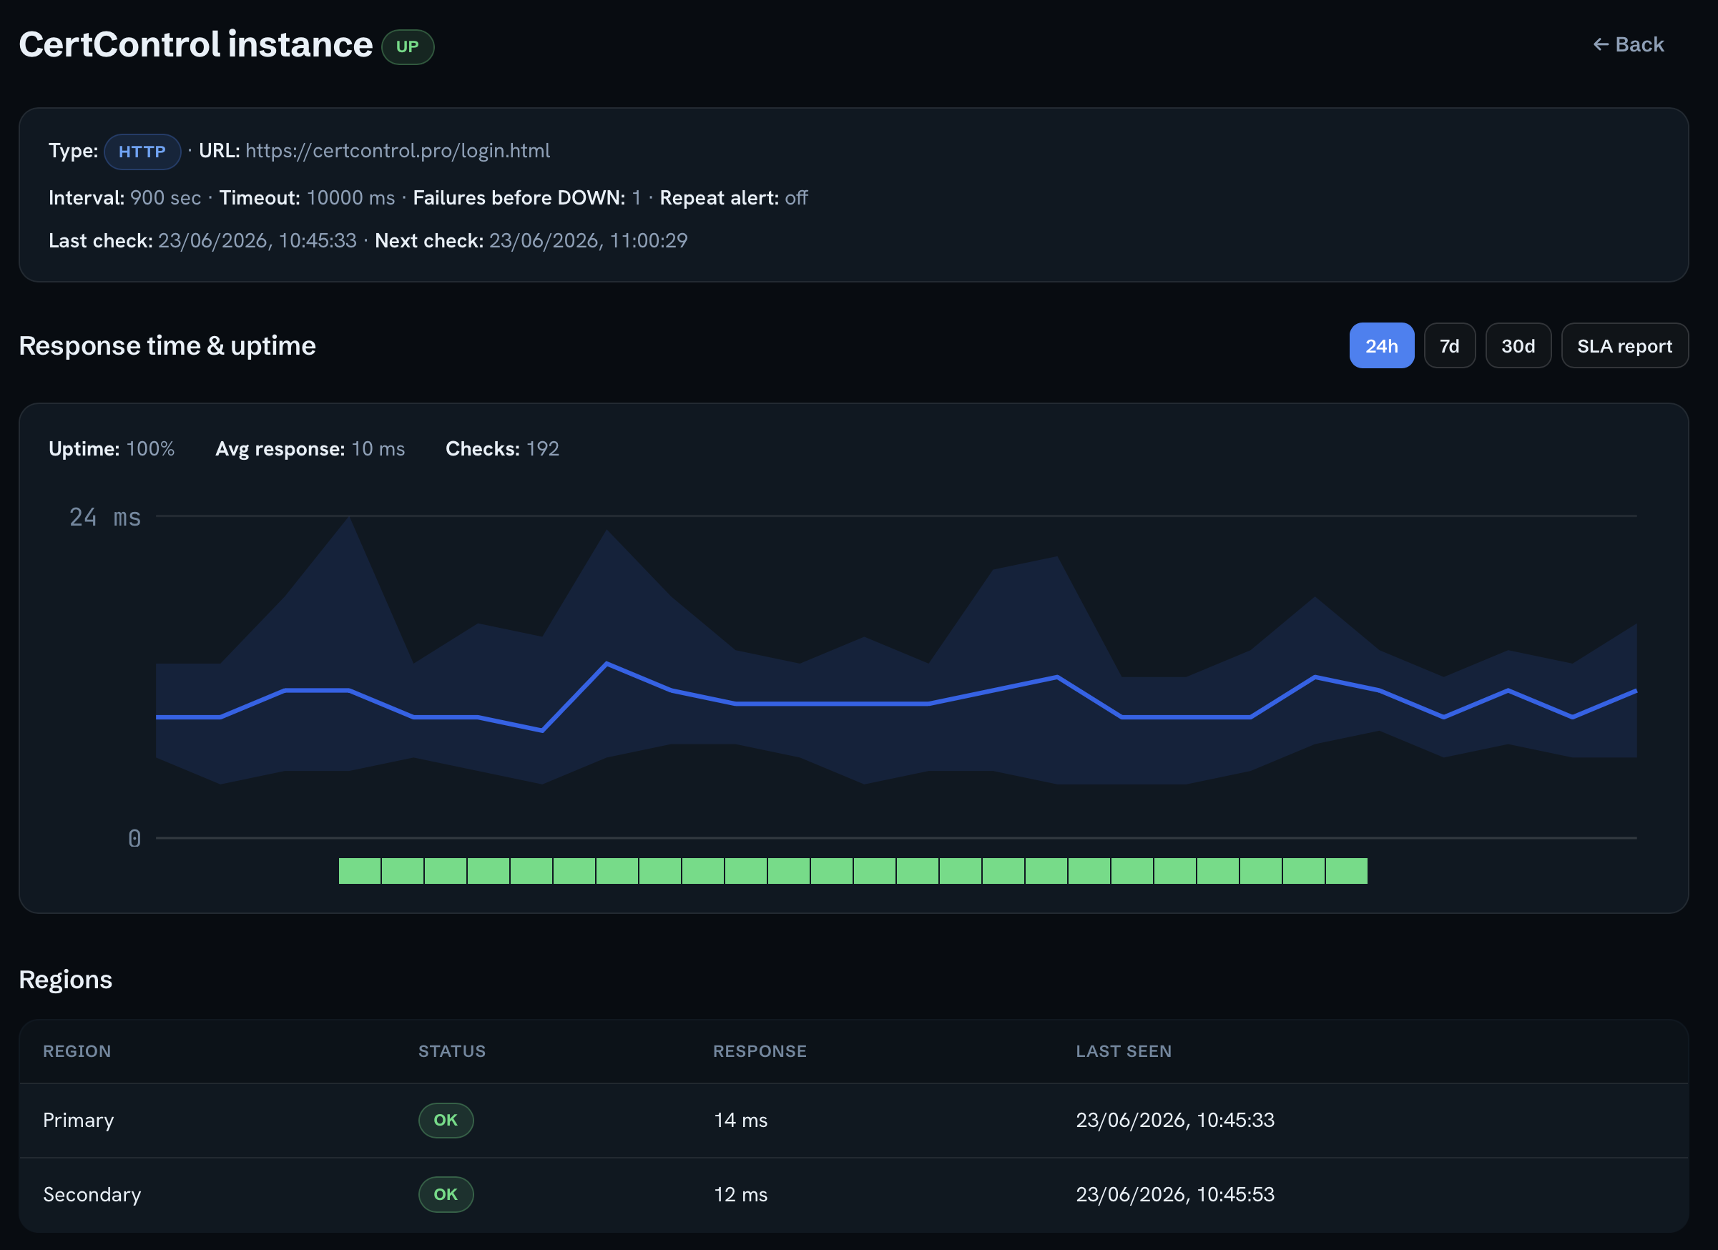Click the Response time & uptime heading

point(167,345)
